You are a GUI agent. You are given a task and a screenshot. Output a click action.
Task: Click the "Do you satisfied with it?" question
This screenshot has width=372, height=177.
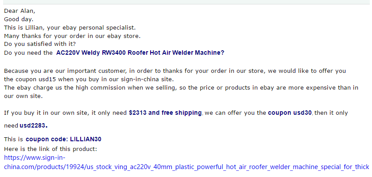(40, 44)
